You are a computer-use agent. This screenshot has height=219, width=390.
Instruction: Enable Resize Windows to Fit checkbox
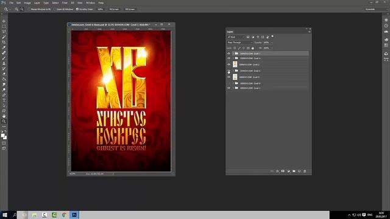[29, 9]
